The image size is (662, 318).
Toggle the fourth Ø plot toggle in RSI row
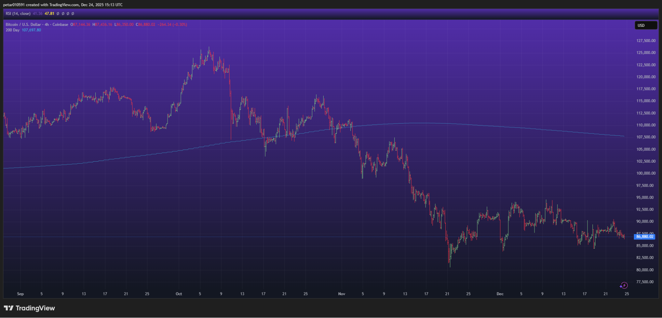(73, 14)
